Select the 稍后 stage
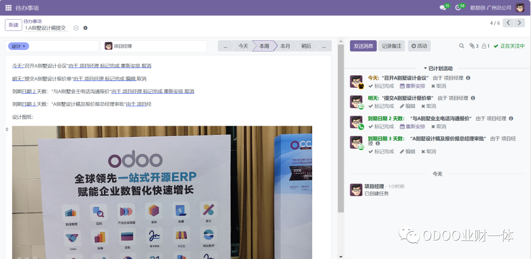The image size is (531, 259). tap(306, 46)
